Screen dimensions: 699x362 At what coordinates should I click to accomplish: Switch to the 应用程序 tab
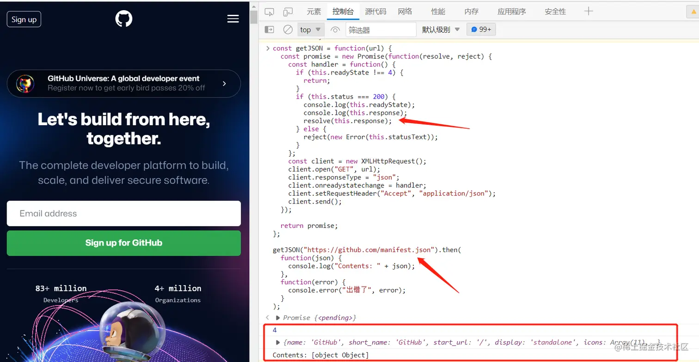512,12
